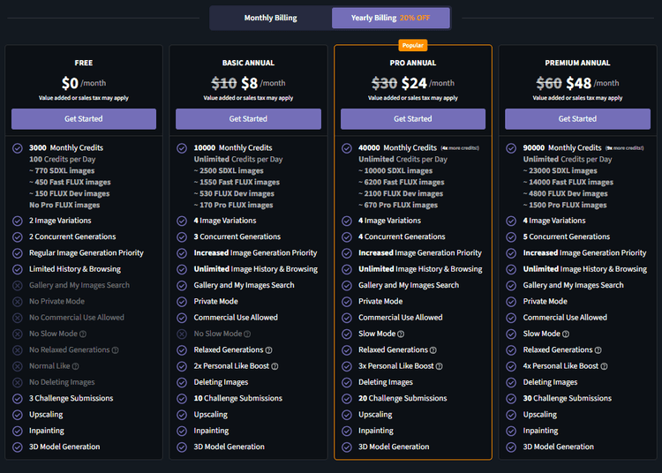This screenshot has width=662, height=473.
Task: Select the Yearly Billing tab
Action: [x=390, y=18]
